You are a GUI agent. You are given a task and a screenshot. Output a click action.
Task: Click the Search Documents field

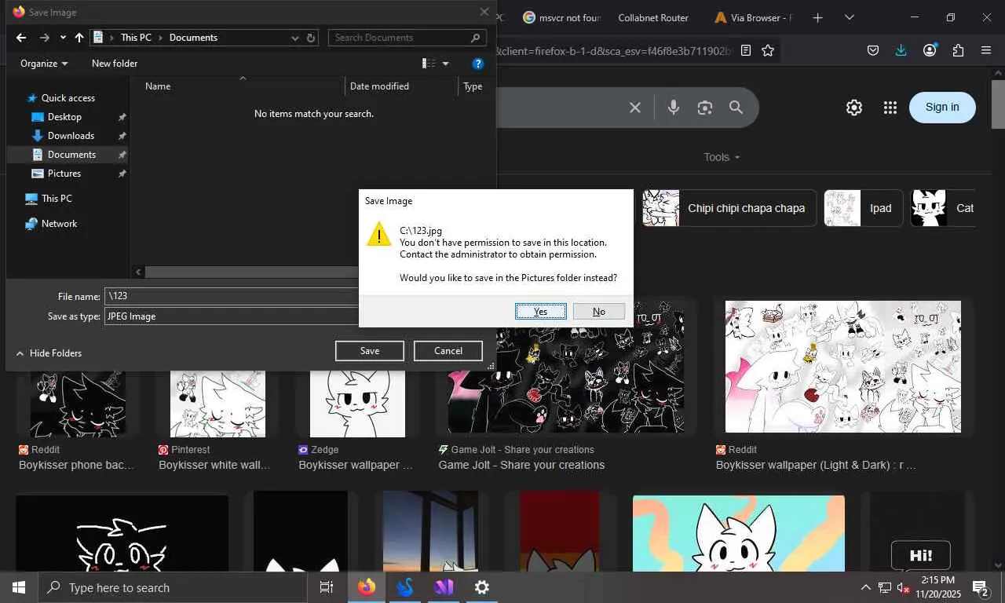point(407,38)
